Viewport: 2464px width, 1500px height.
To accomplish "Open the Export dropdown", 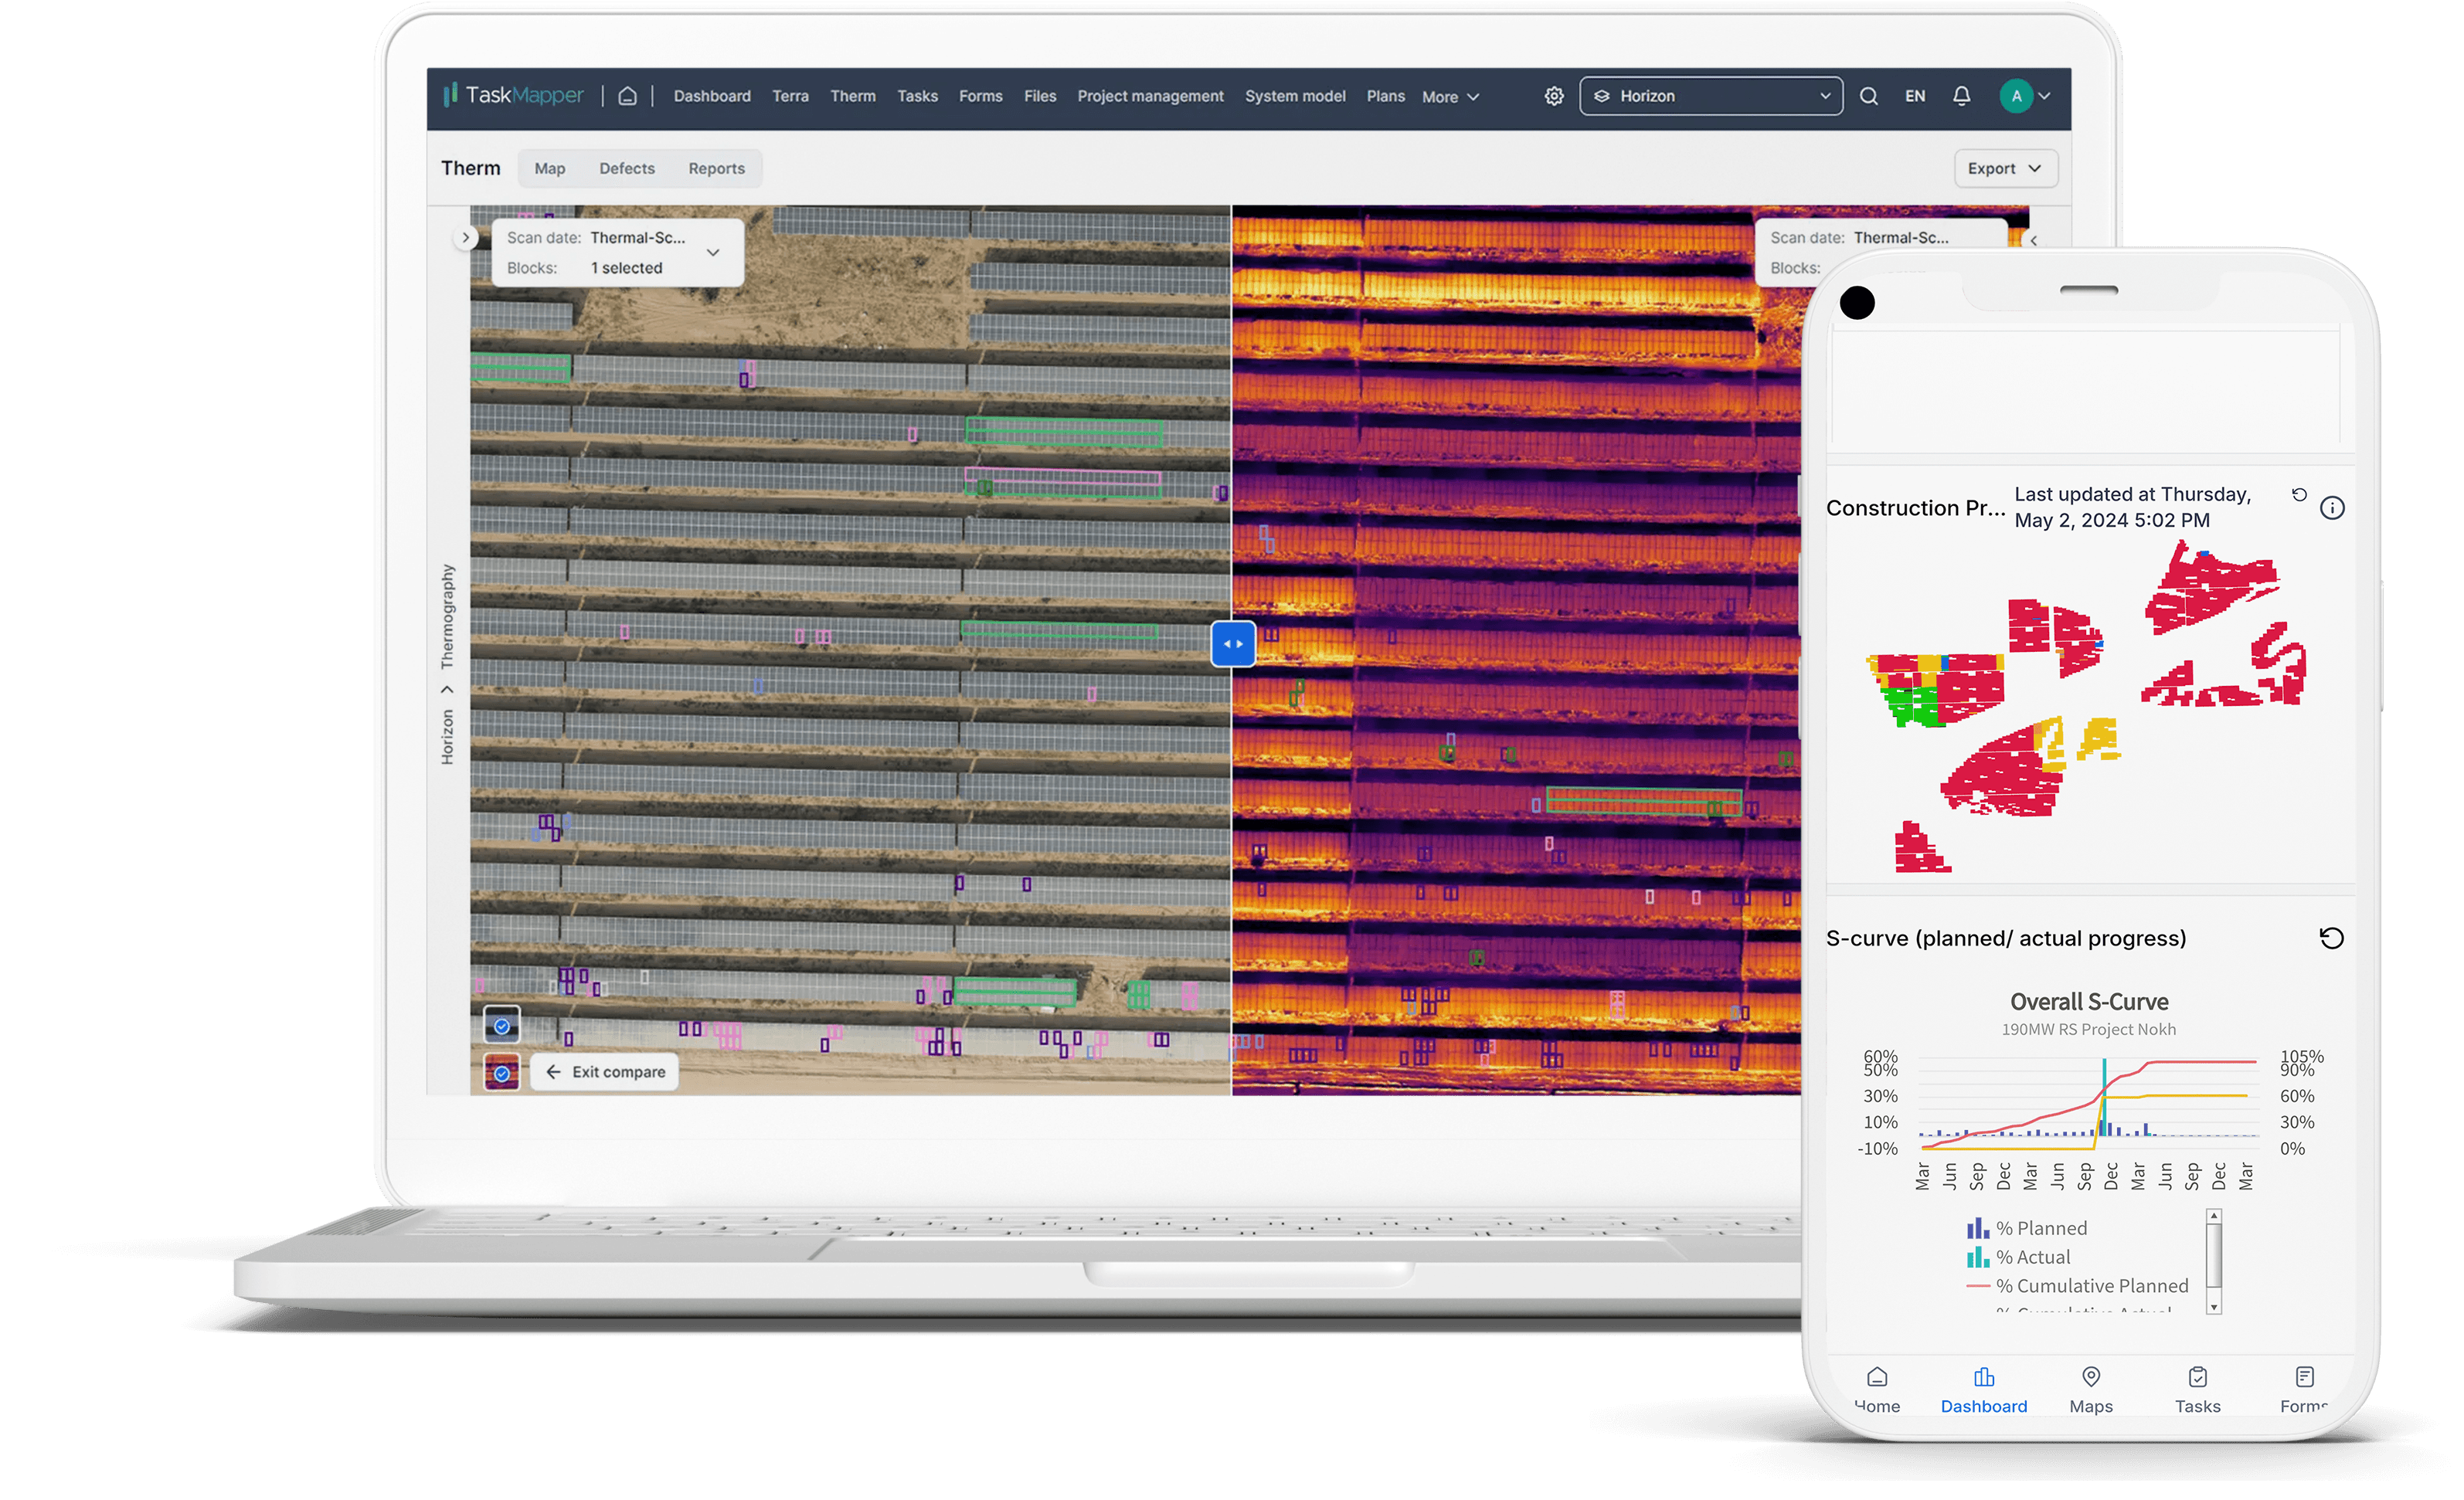I will point(2004,168).
